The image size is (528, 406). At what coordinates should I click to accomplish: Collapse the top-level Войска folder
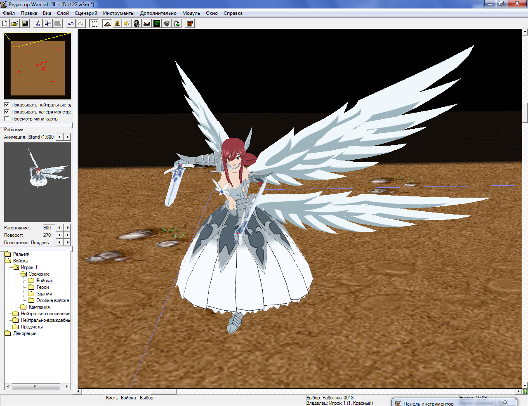8,261
